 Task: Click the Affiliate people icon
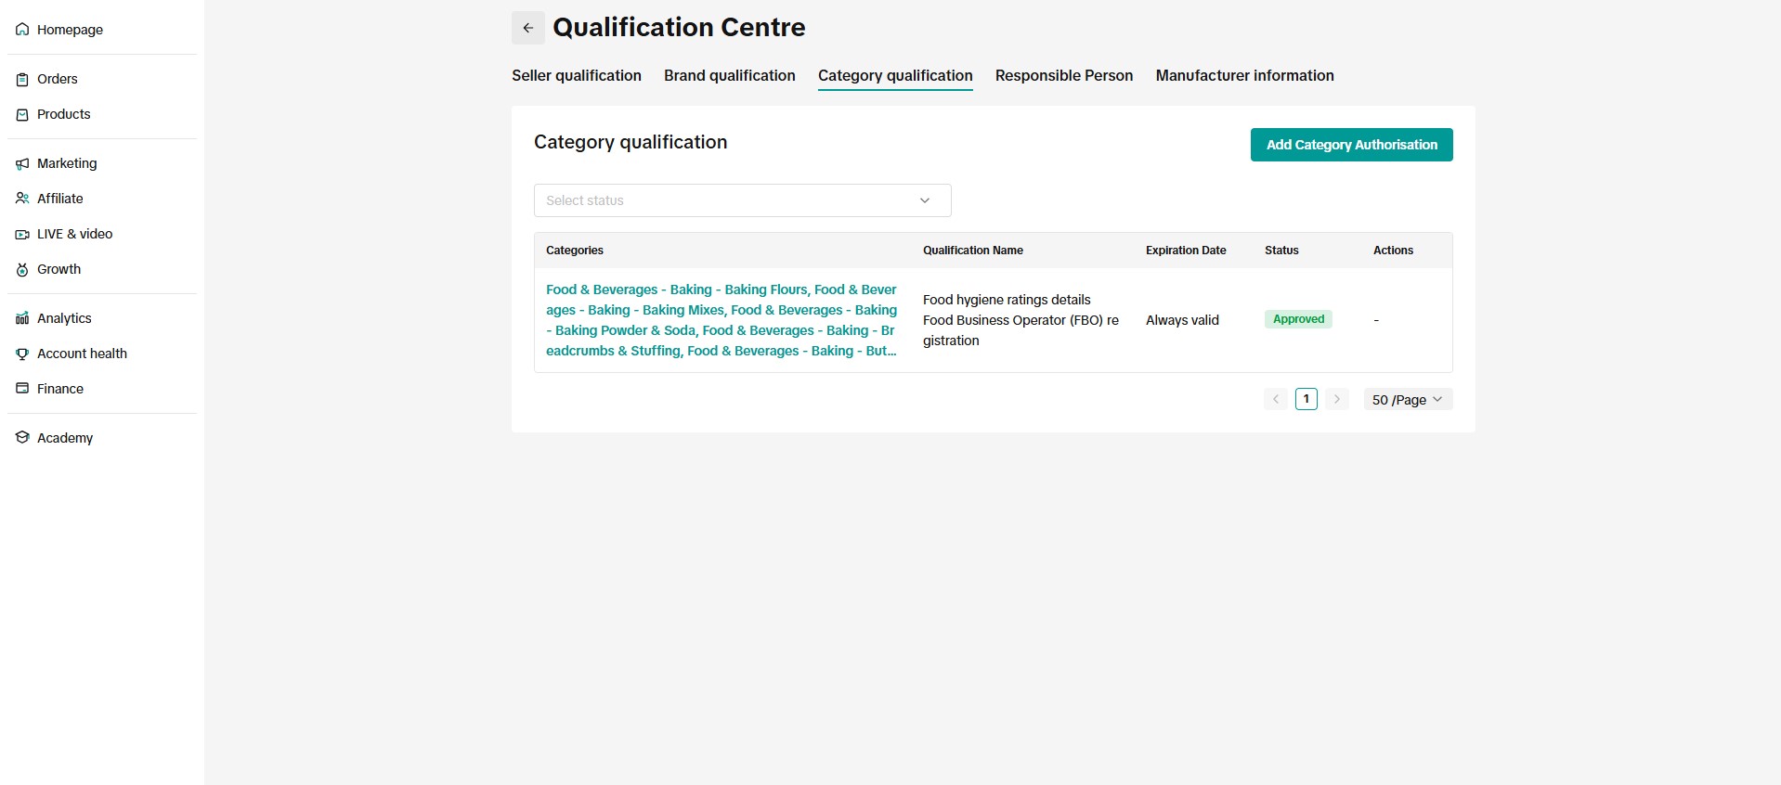pos(22,199)
